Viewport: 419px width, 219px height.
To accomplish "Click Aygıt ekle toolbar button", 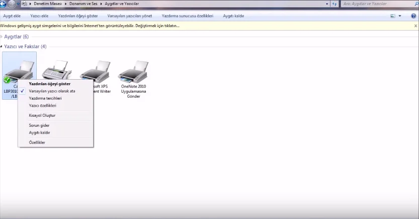I will [x=12, y=16].
